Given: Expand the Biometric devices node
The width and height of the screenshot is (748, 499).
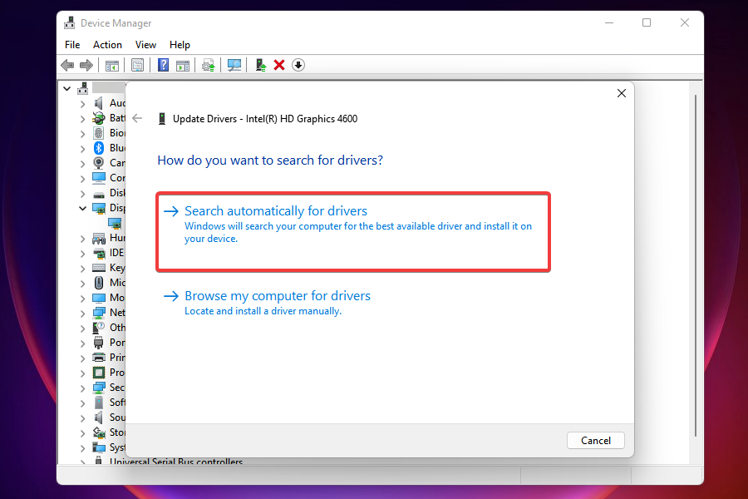Looking at the screenshot, I should click(82, 134).
